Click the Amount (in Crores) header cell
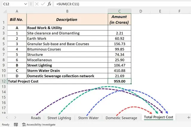Image resolution: width=191 pixels, height=127 pixels. (119, 19)
